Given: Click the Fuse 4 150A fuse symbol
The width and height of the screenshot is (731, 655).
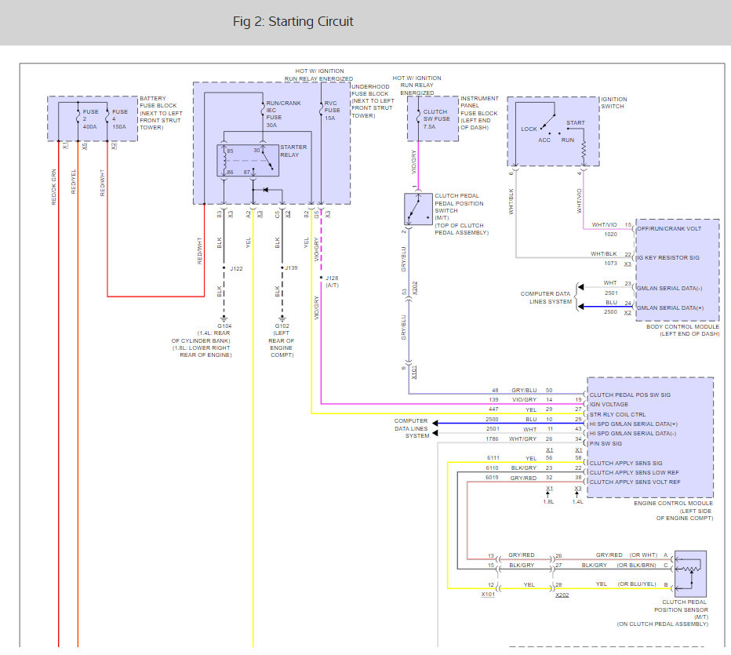Looking at the screenshot, I should [x=107, y=117].
